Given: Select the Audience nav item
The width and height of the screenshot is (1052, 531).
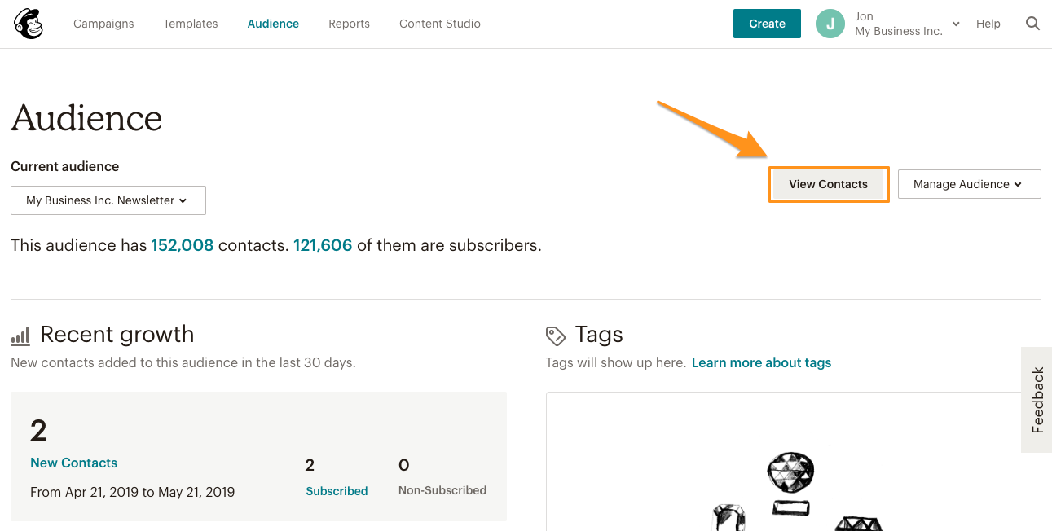Looking at the screenshot, I should [x=273, y=24].
